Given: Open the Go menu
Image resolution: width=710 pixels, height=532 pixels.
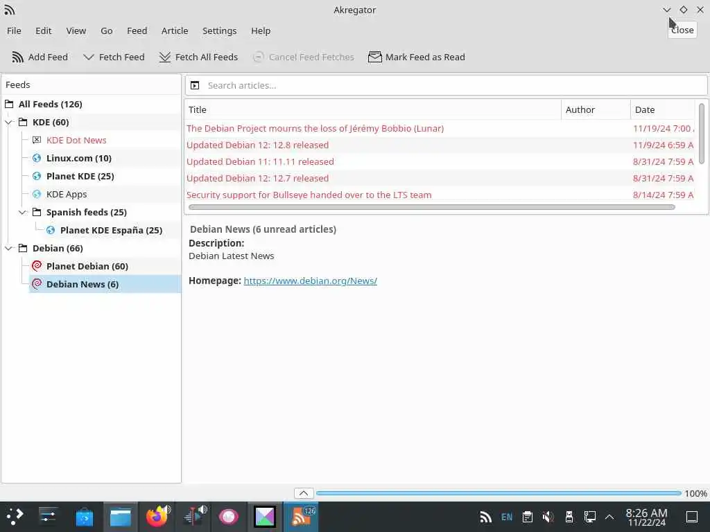Looking at the screenshot, I should point(106,30).
